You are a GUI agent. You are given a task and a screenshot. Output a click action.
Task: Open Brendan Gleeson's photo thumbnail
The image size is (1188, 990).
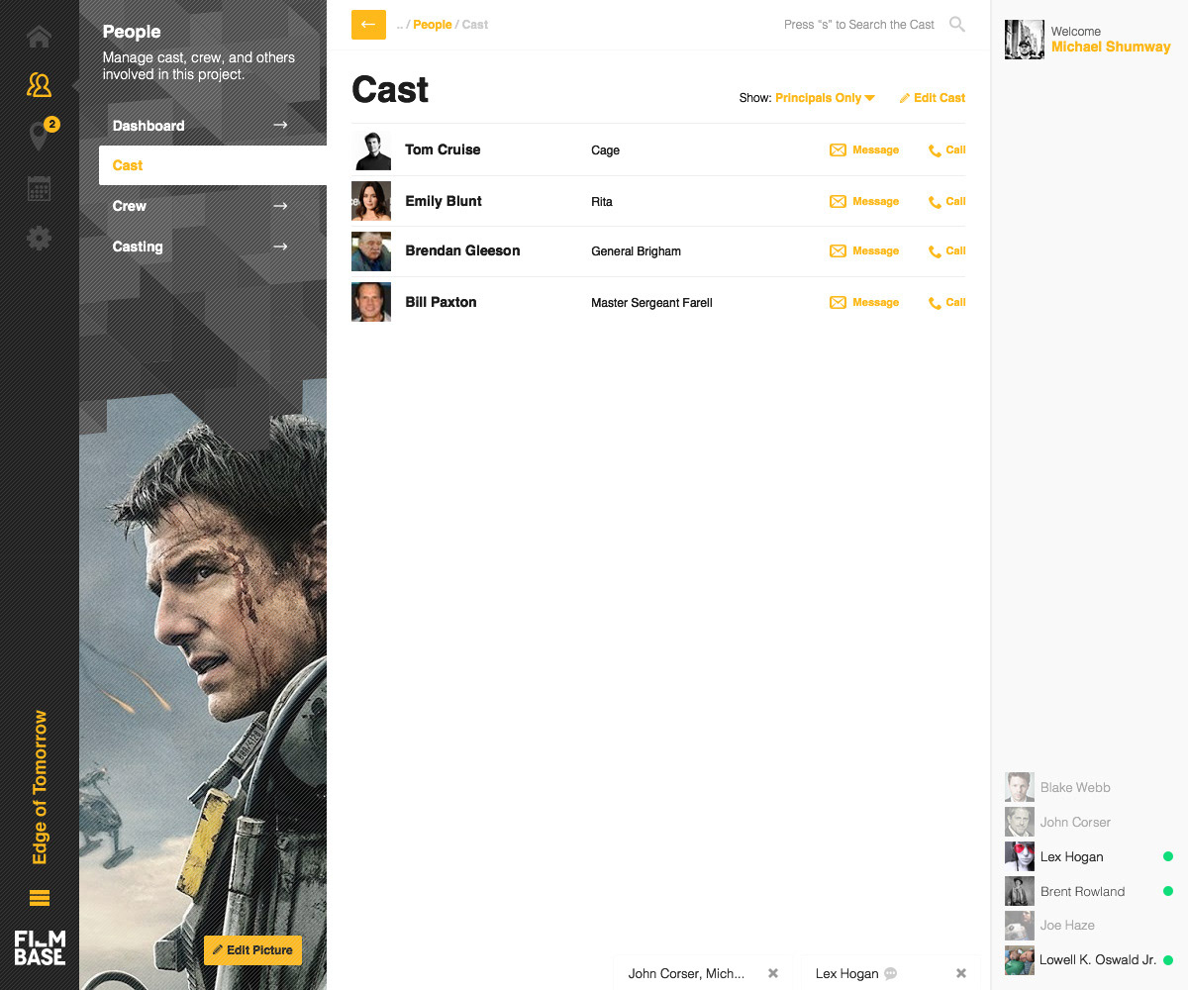371,251
